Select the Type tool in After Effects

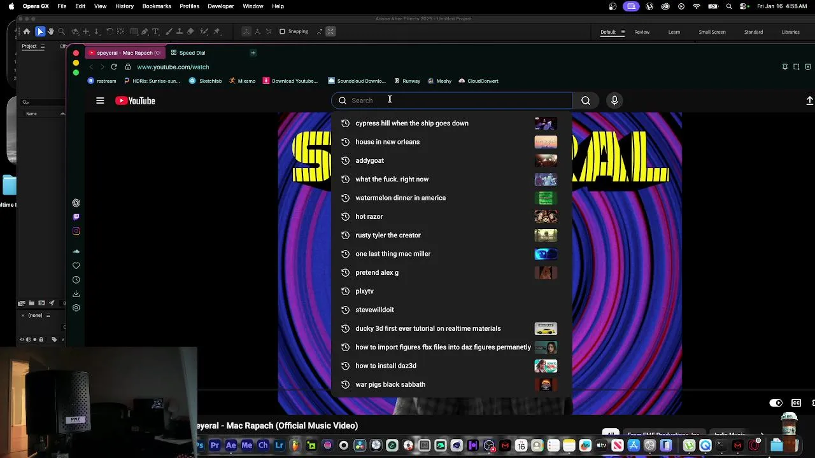pyautogui.click(x=155, y=31)
